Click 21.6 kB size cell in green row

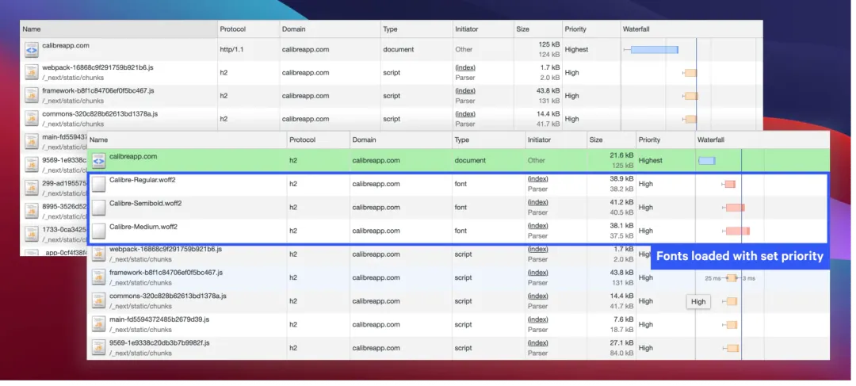621,155
